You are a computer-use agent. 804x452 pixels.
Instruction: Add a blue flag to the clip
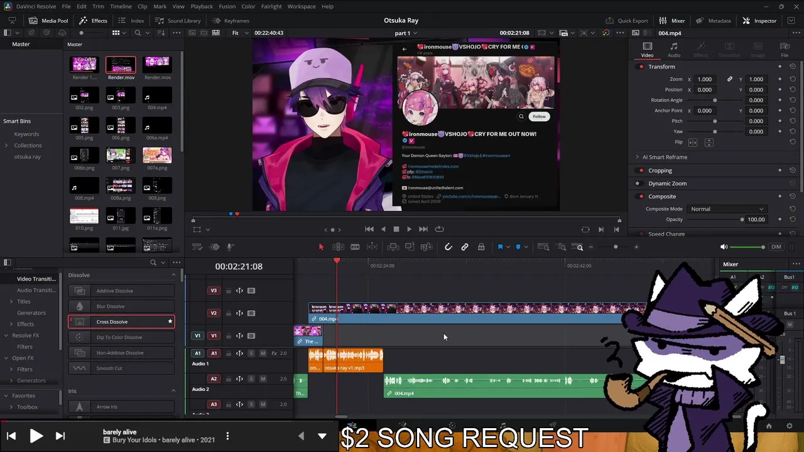point(501,247)
